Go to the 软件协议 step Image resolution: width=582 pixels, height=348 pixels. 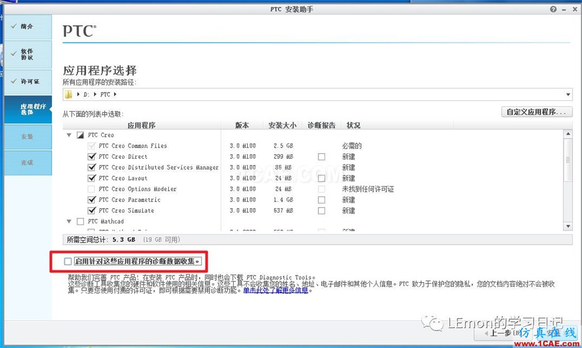click(28, 54)
